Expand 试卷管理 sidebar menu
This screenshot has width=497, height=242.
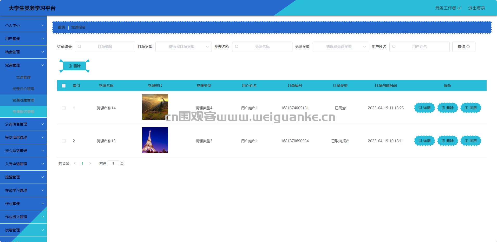23,230
